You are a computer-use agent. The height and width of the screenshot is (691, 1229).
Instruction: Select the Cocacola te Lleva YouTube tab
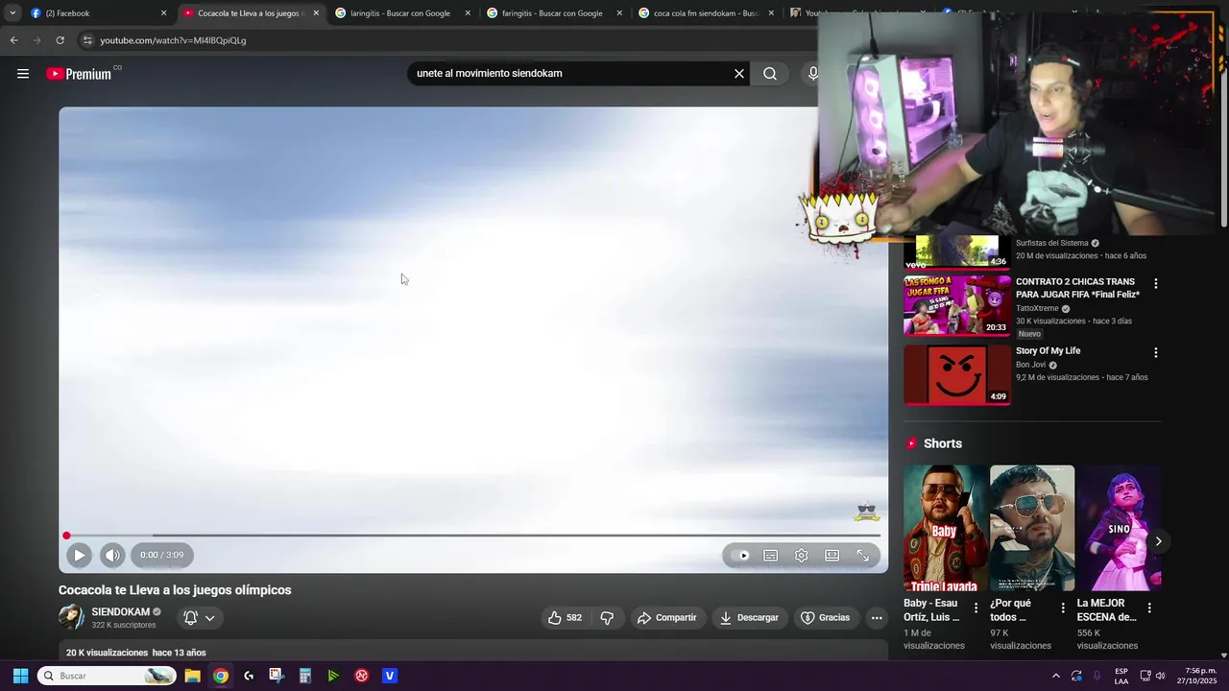[251, 13]
